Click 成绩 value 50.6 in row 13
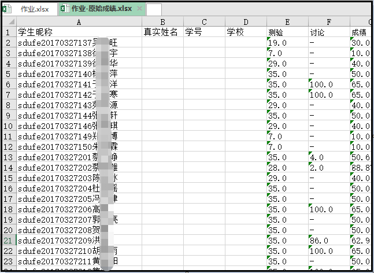Viewport: 374px width, 273px height. click(x=361, y=157)
